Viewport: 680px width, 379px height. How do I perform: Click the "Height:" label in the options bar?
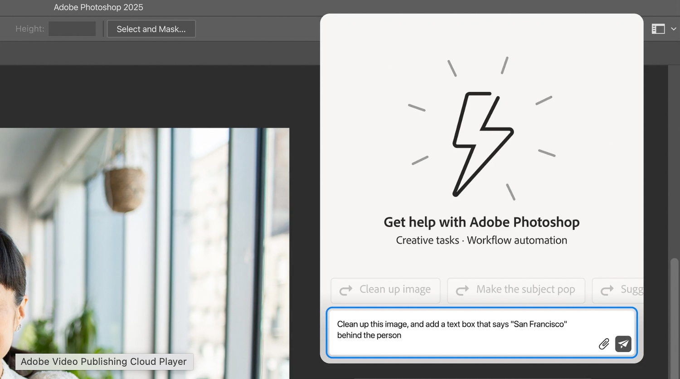click(x=30, y=29)
